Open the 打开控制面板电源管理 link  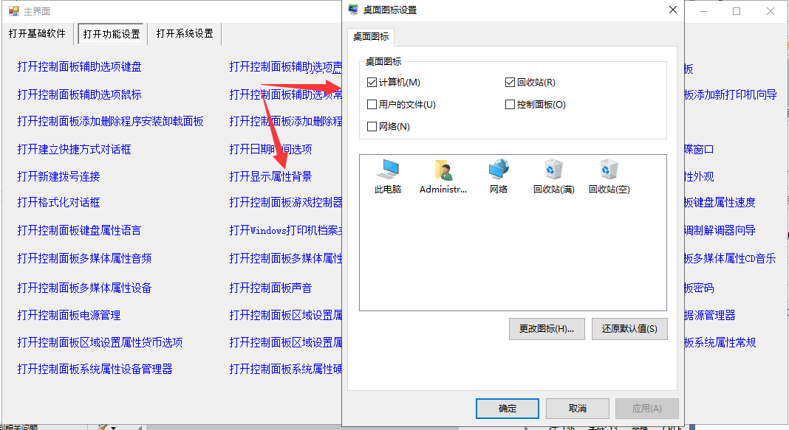click(x=69, y=316)
